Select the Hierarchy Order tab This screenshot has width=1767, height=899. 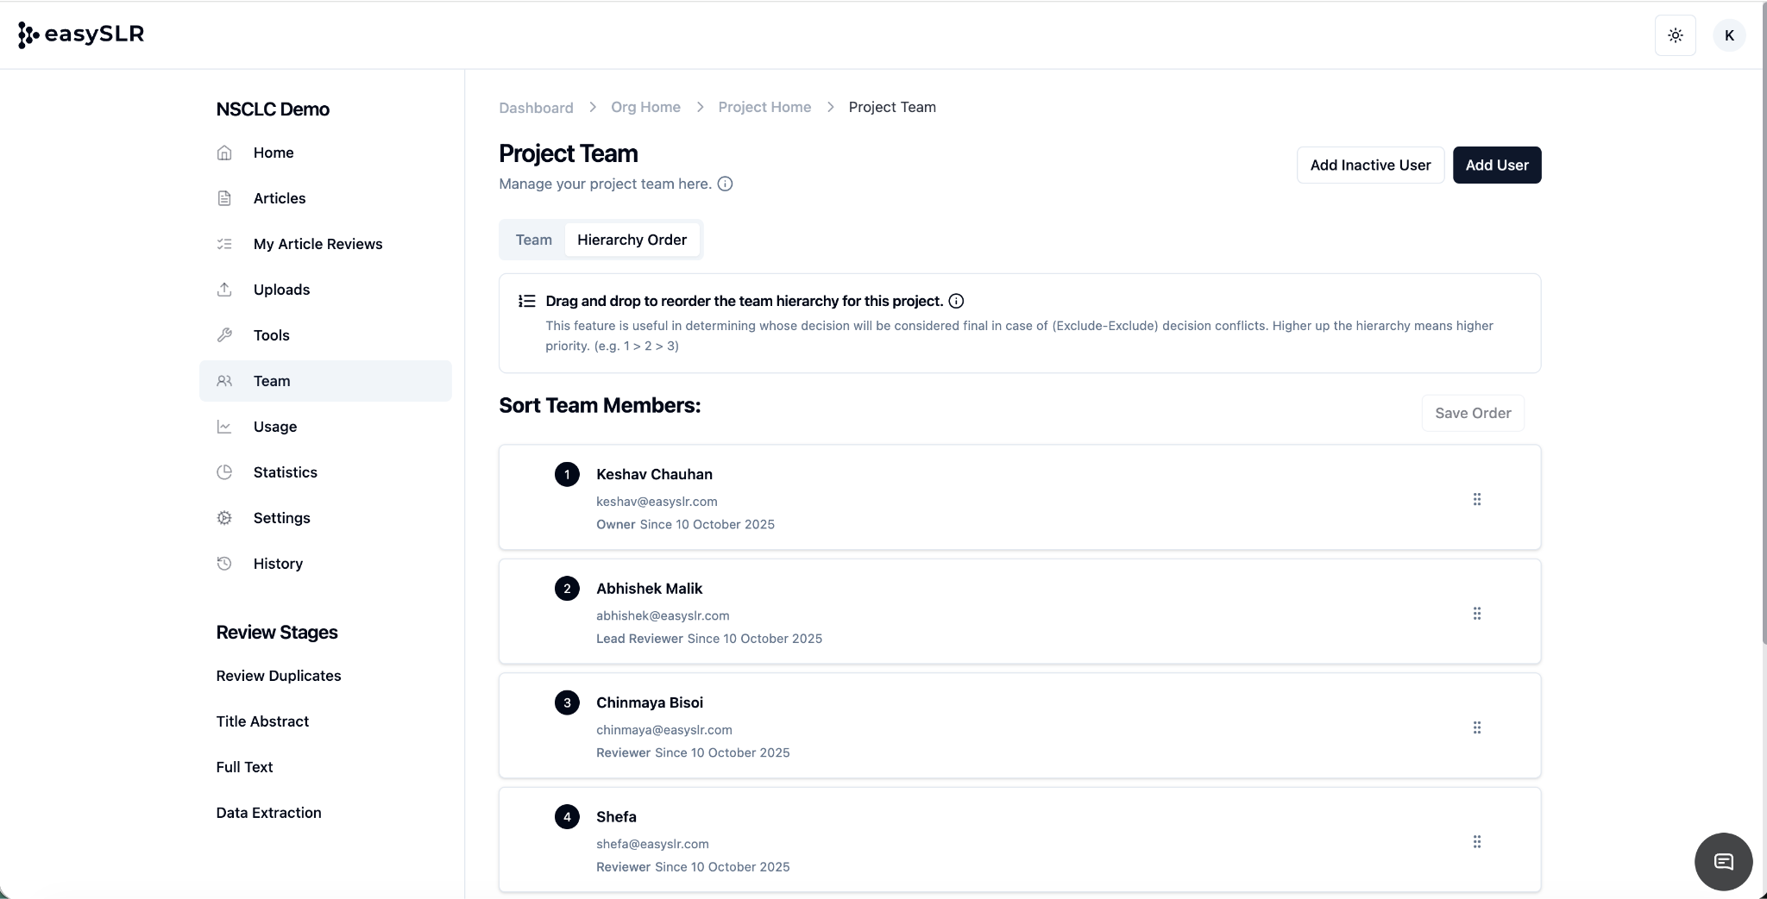632,240
